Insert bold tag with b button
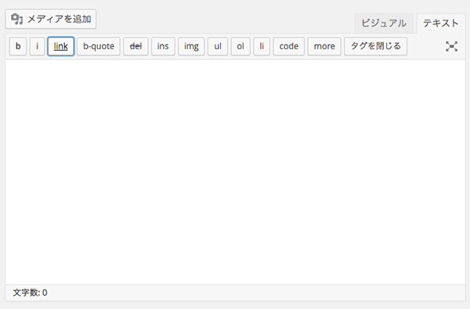This screenshot has height=309, width=470. (x=18, y=46)
